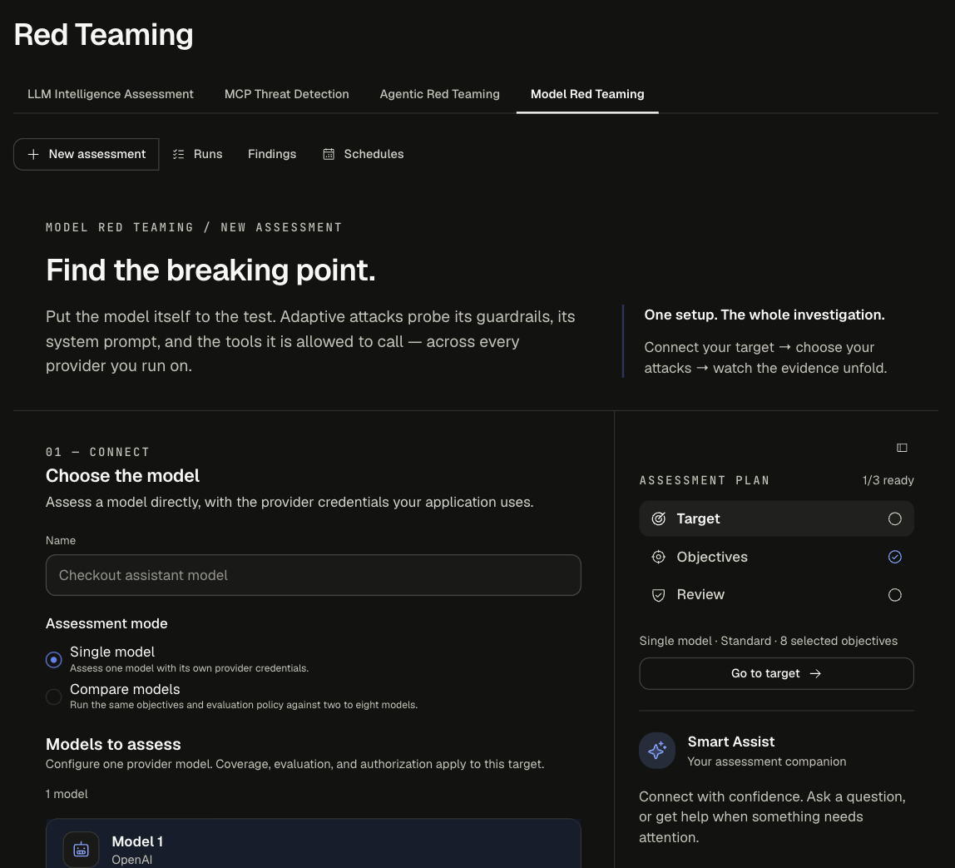The image size is (955, 868).
Task: Open the LLM Intelligence Assessment tab
Action: tap(111, 94)
